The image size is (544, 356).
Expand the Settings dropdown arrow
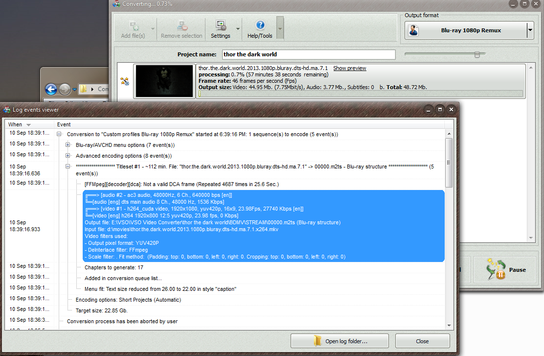pyautogui.click(x=238, y=29)
